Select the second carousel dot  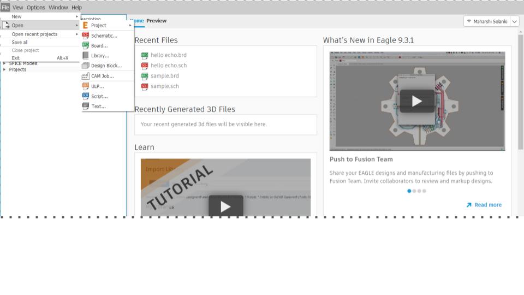414,191
